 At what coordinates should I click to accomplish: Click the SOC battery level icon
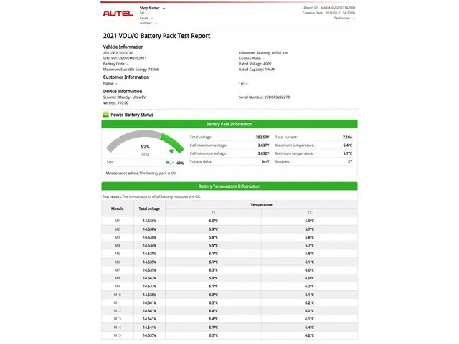(x=169, y=163)
